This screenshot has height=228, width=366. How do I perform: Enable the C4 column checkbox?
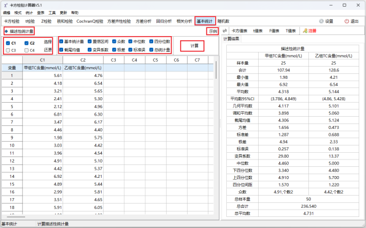point(26,50)
